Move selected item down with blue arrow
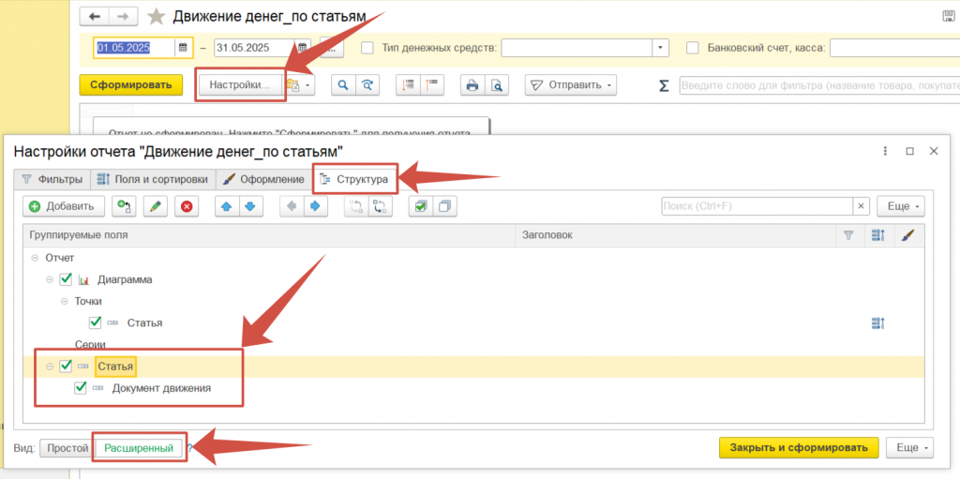Screen dimensions: 960x479 (249, 206)
